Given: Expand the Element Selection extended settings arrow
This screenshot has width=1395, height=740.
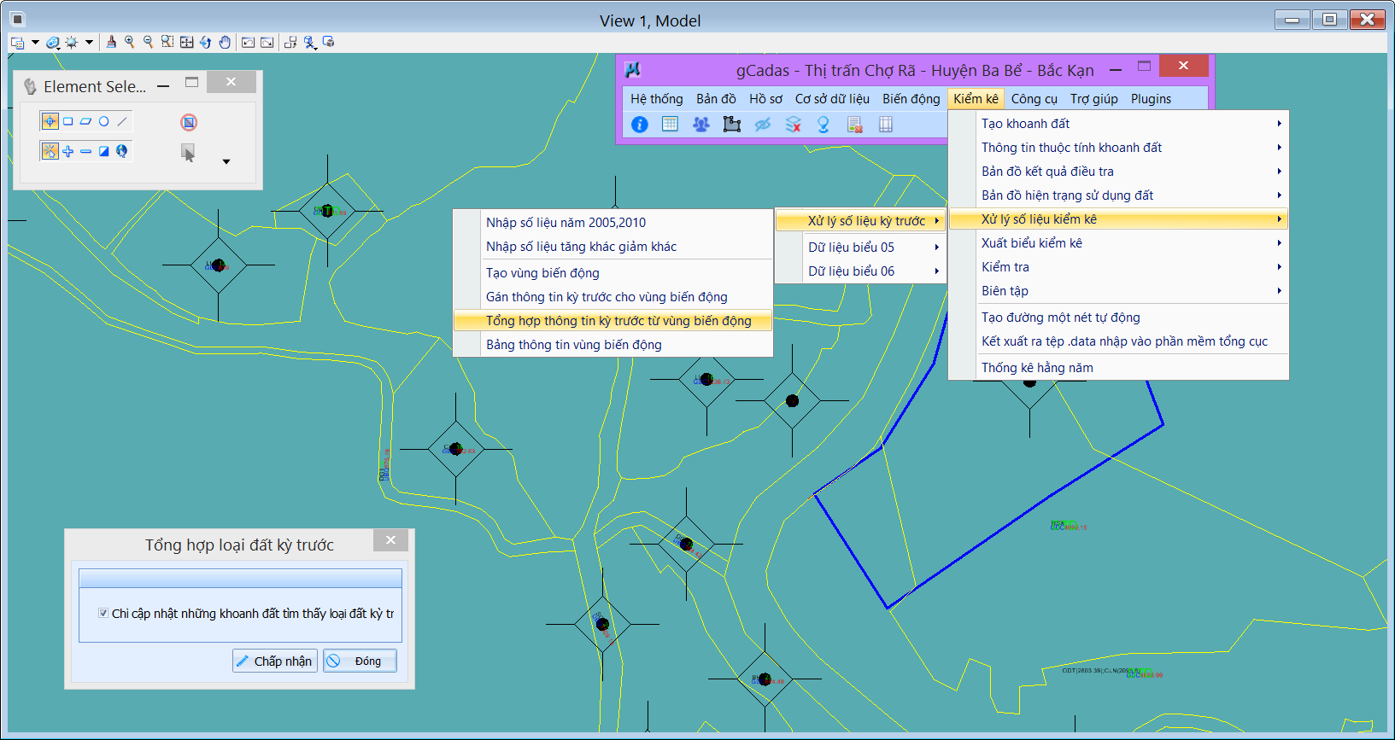Looking at the screenshot, I should 226,161.
